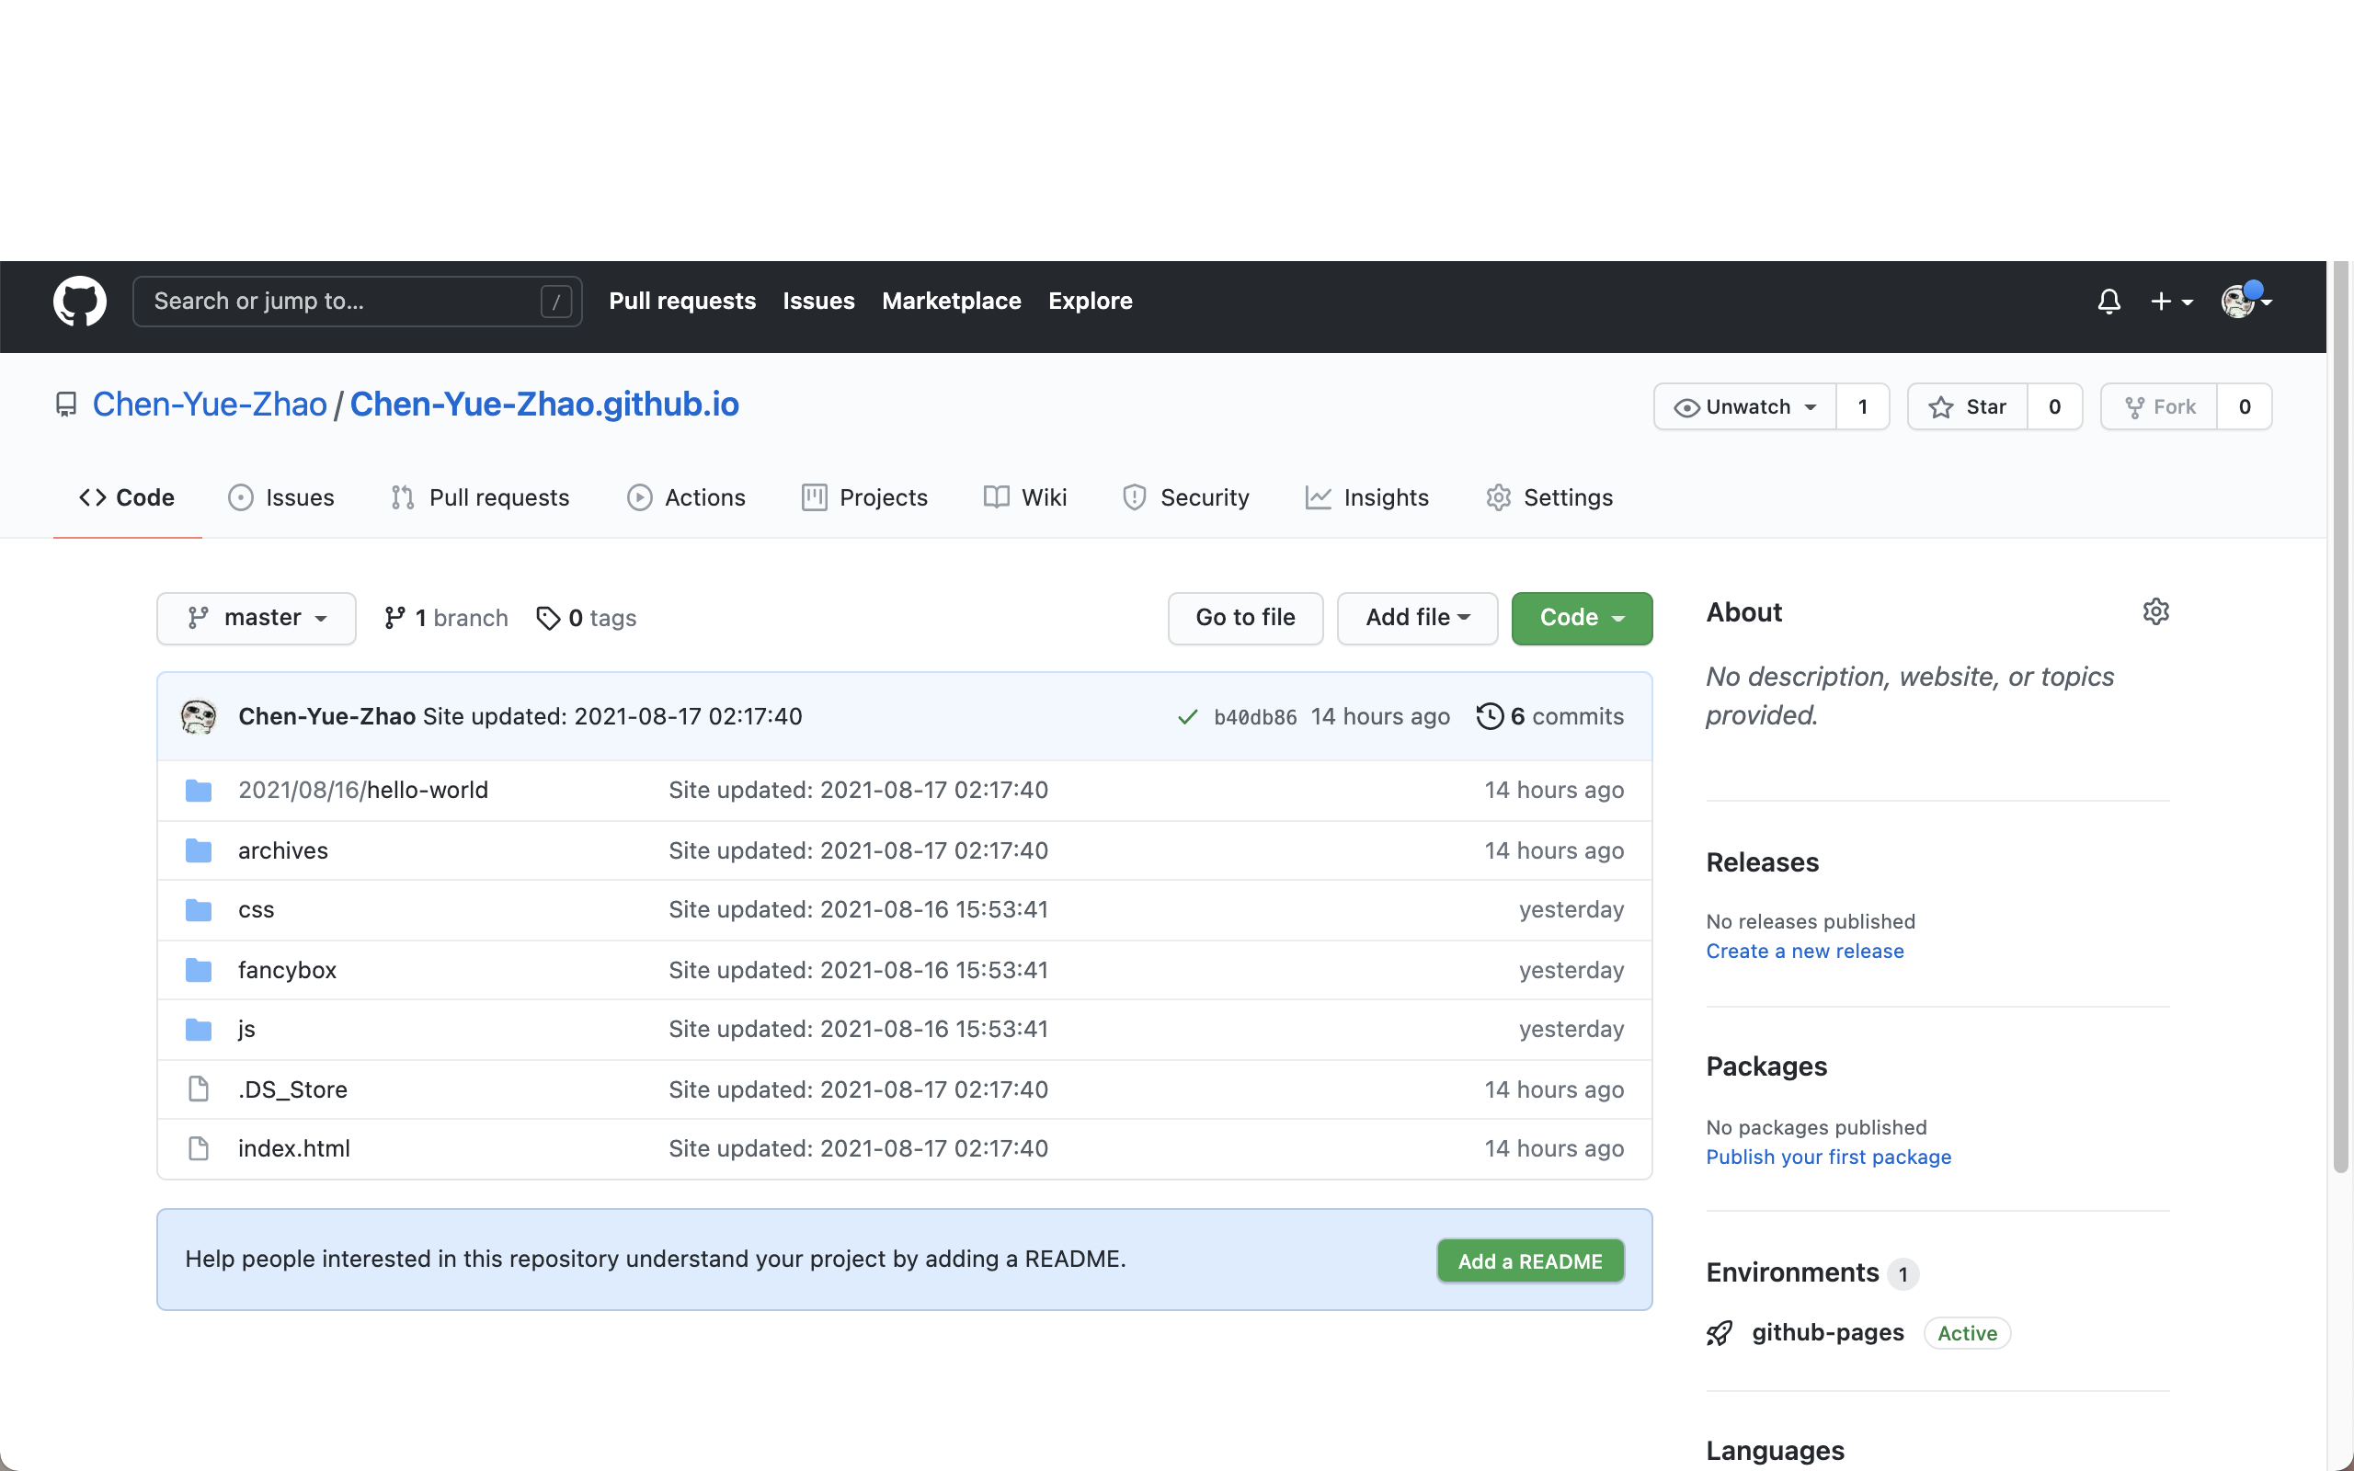Click the folder icon of the css row
The image size is (2354, 1471).
[199, 910]
